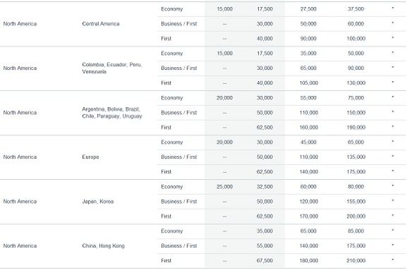Select the 210,000 value in China First row
Viewport: 410px width, 270px height.
click(356, 261)
